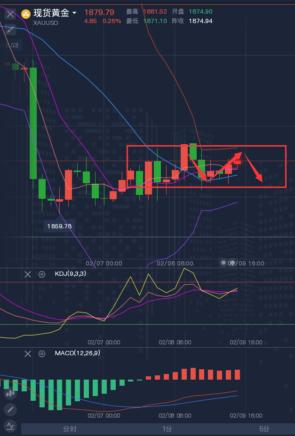Click the XAUUSD ticker symbol text

click(46, 23)
